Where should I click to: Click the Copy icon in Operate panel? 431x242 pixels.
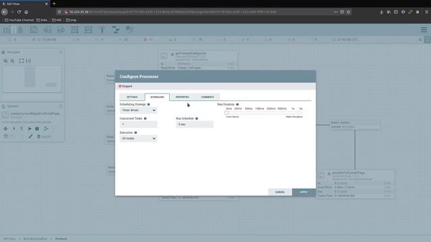[x=6, y=136]
